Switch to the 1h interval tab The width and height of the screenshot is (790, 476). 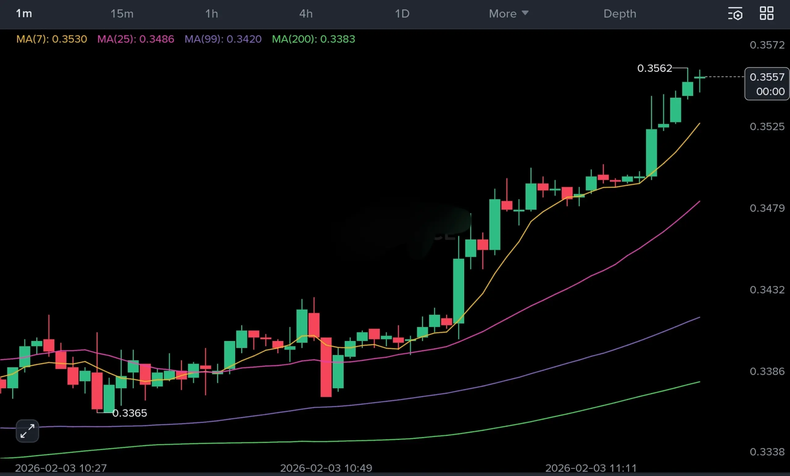tap(212, 14)
